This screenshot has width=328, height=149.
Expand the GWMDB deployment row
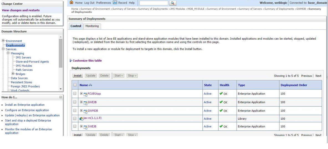(x=81, y=111)
